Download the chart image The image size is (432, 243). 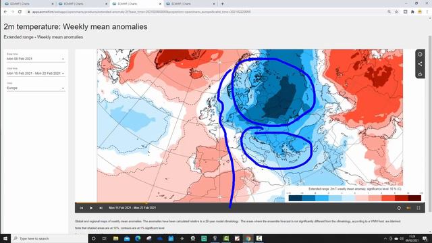click(420, 74)
